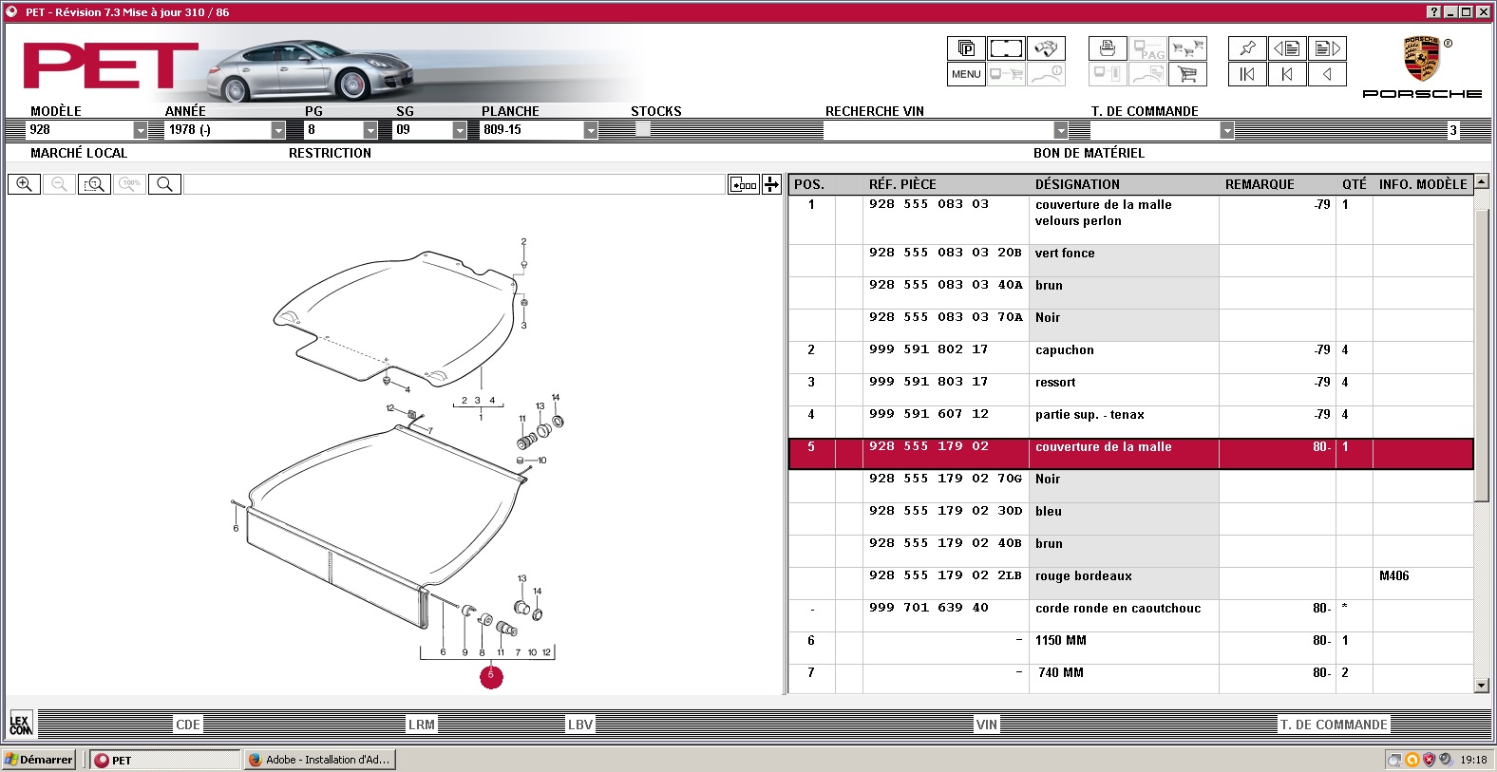Viewport: 1497px width, 772px height.
Task: Click the parts list scroll down arrow
Action: (x=1482, y=686)
